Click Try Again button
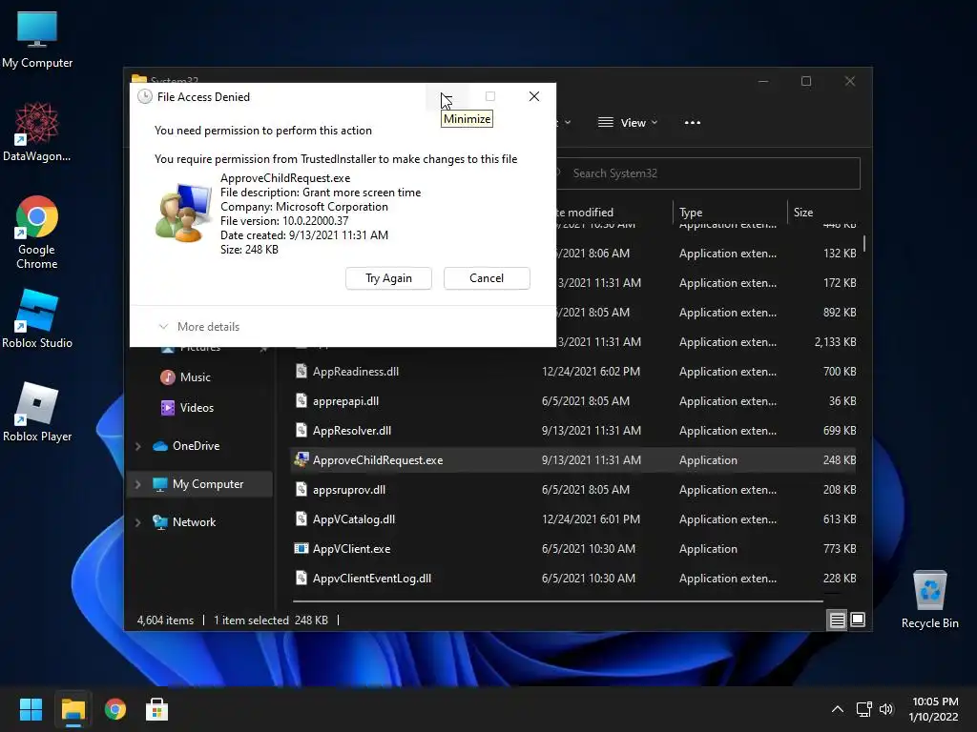Viewport: 977px width, 732px height. [x=389, y=278]
